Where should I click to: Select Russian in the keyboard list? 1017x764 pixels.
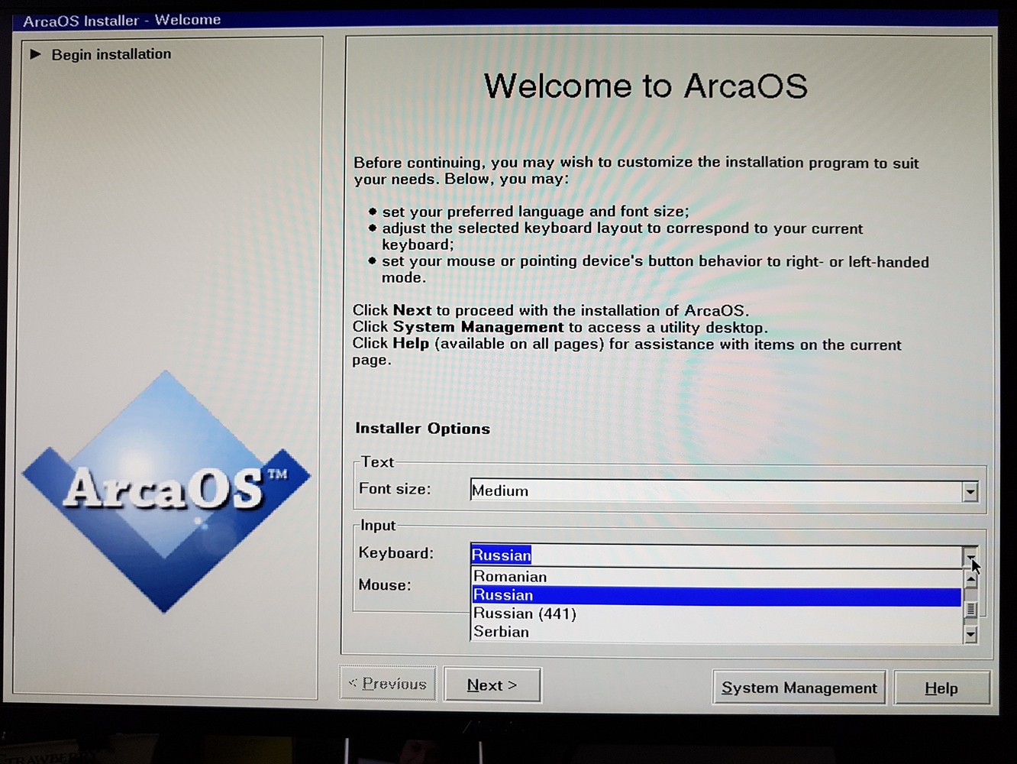(x=715, y=595)
